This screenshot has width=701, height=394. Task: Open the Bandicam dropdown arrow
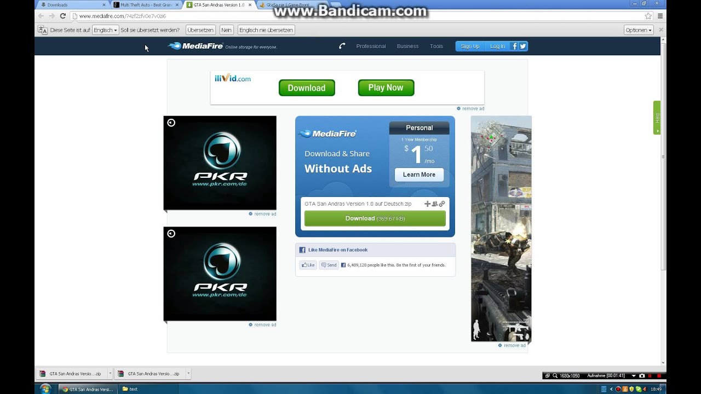pos(634,375)
